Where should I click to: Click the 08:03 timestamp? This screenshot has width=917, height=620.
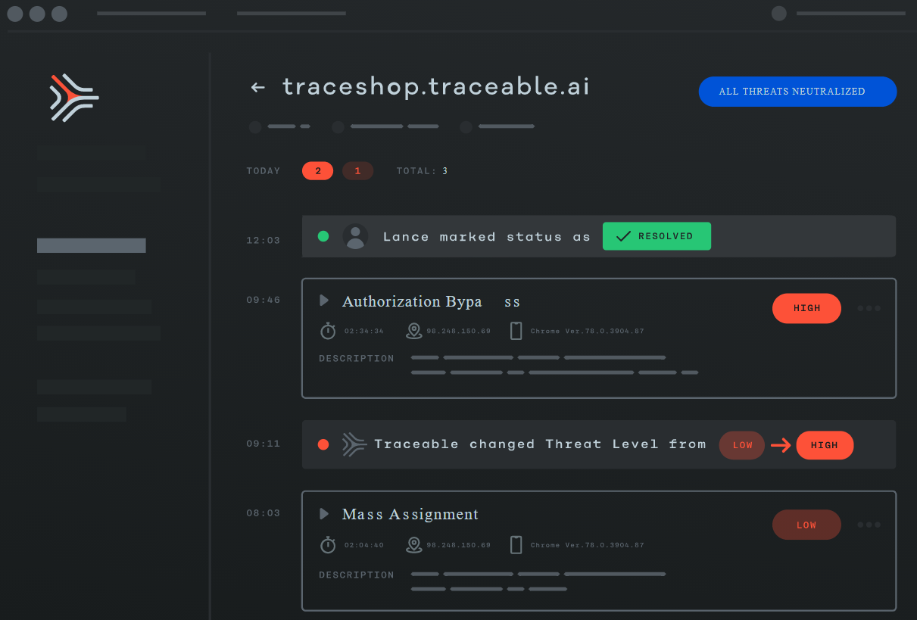(263, 513)
